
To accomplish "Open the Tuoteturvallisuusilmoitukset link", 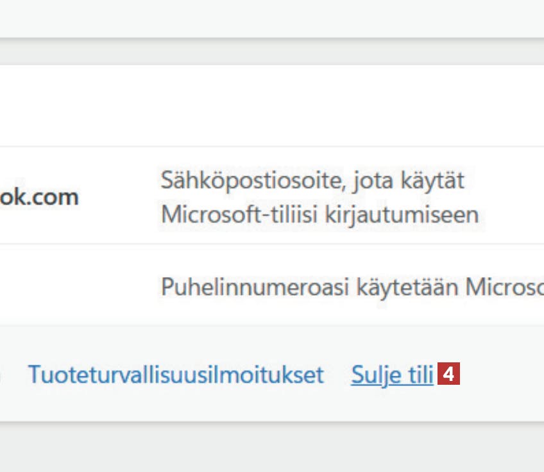I will (x=176, y=375).
